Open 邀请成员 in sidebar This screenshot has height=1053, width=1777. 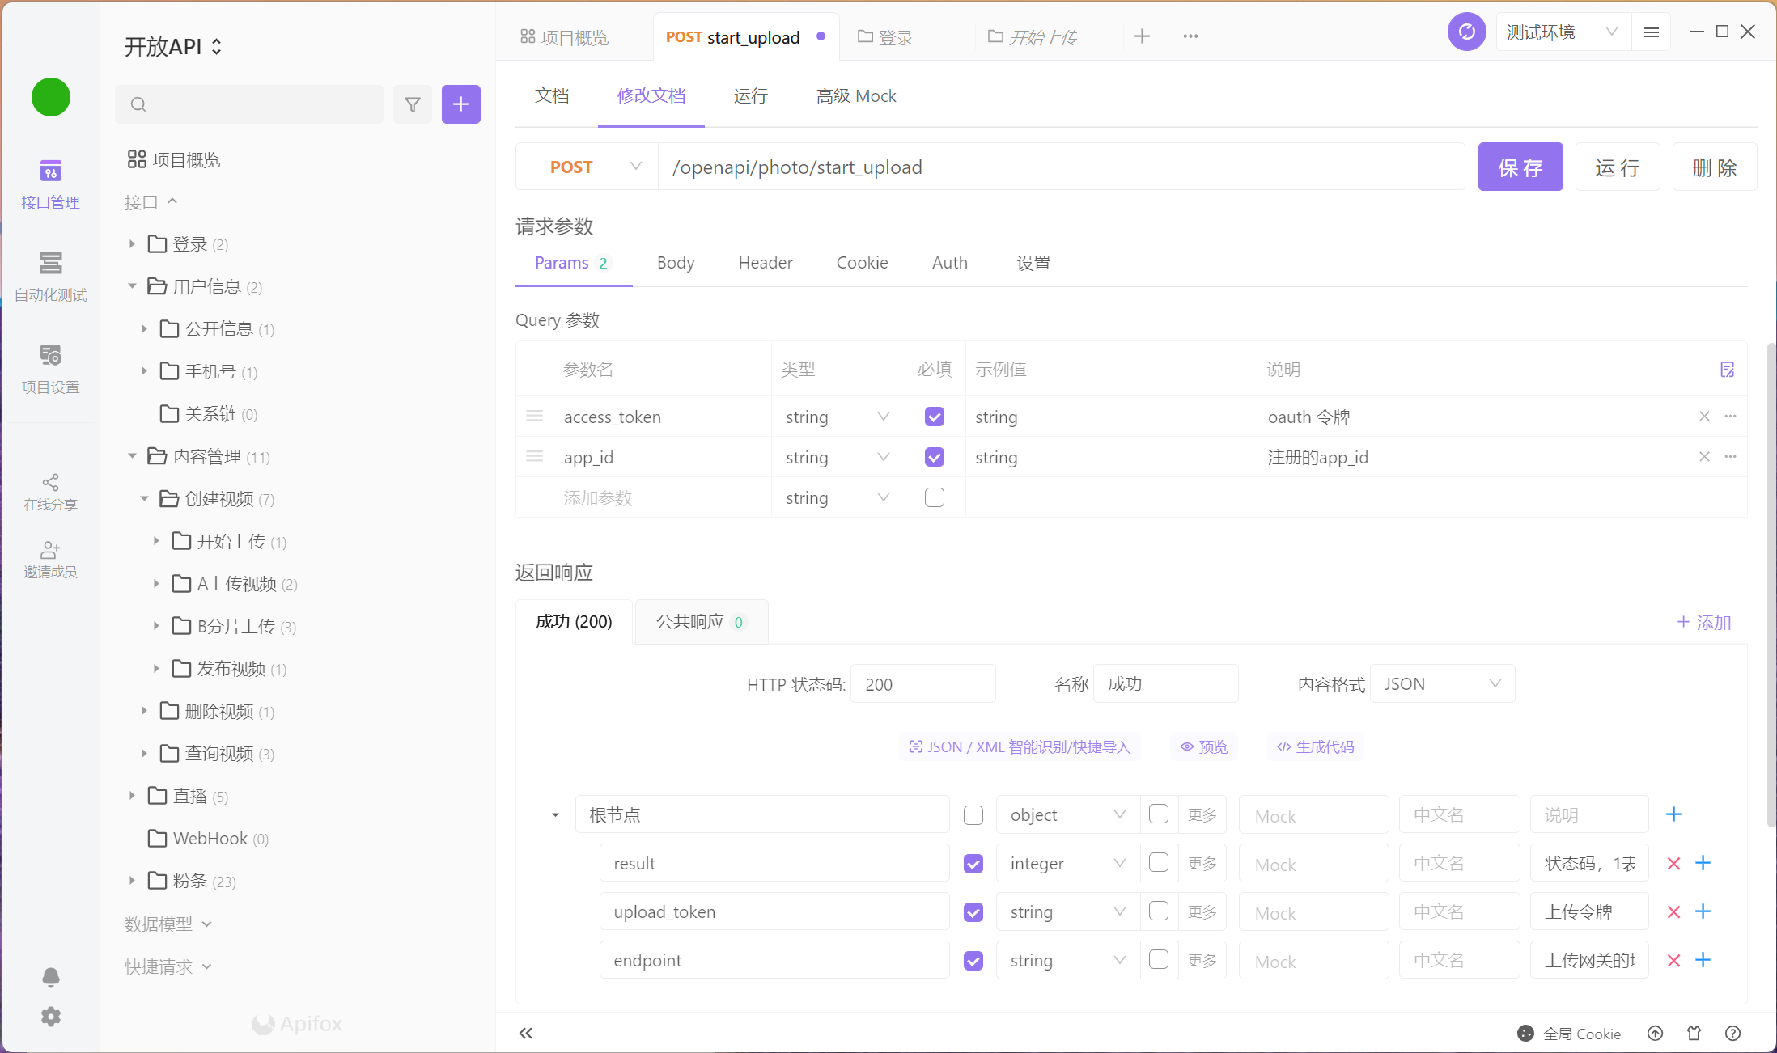(50, 560)
